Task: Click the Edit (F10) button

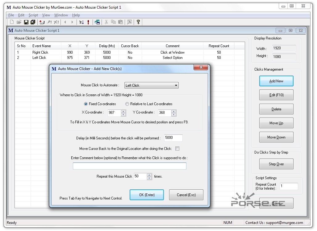Action: (276, 95)
